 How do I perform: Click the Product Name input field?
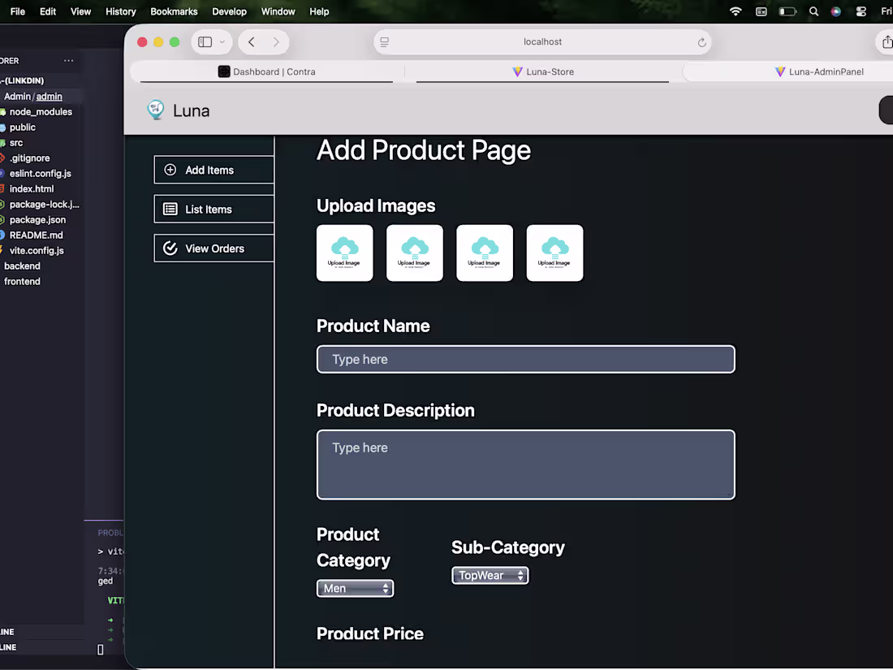tap(525, 359)
